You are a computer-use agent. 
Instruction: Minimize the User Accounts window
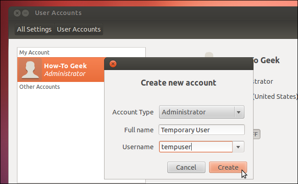coord(26,13)
